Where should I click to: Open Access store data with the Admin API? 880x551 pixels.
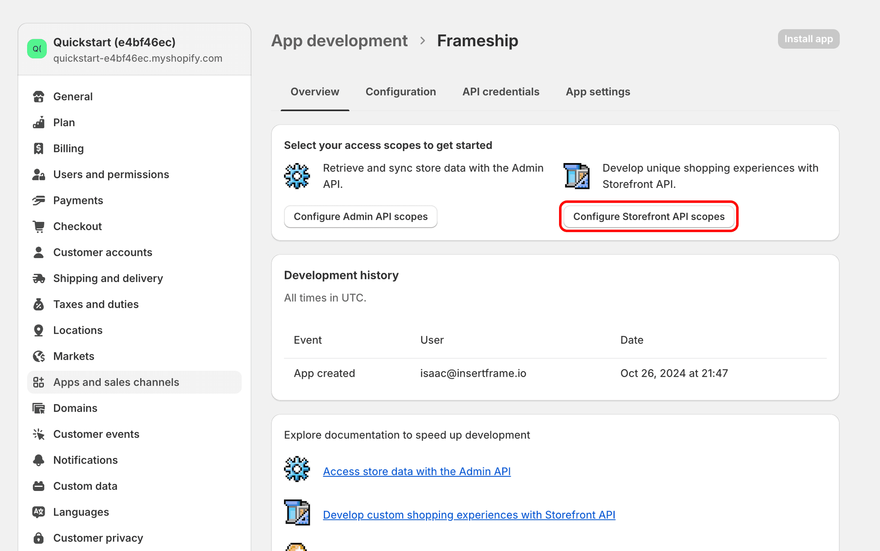click(x=417, y=471)
